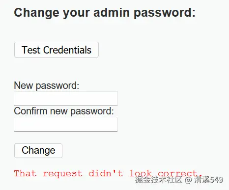
Task: Click the Test Credentials button
Action: pos(57,50)
